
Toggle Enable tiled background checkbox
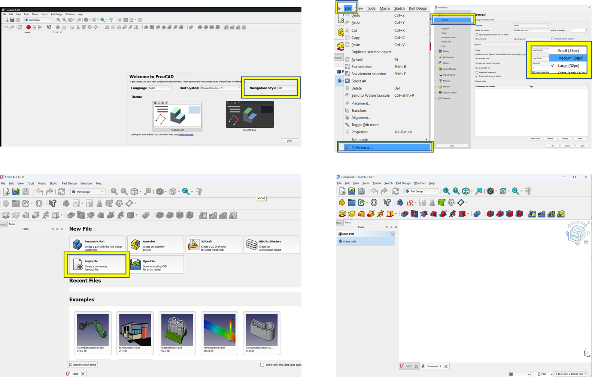[x=477, y=72]
